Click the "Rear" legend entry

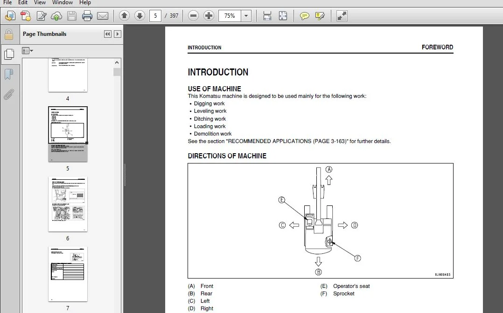[206, 293]
